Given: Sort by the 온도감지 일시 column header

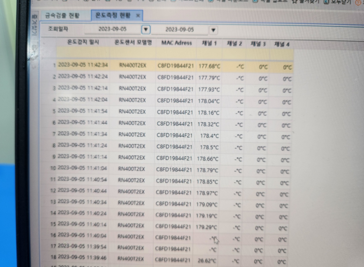Looking at the screenshot, I should 83,42.
